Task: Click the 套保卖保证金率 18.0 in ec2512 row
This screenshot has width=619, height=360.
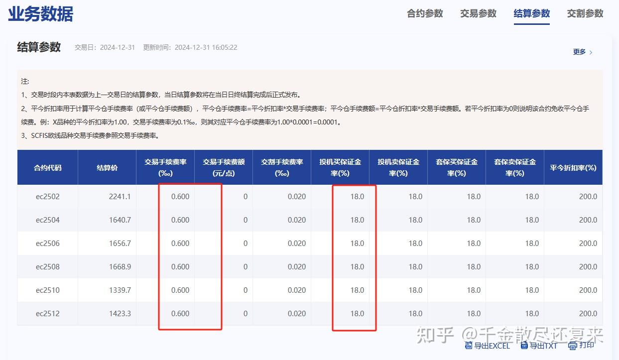Action: (532, 314)
